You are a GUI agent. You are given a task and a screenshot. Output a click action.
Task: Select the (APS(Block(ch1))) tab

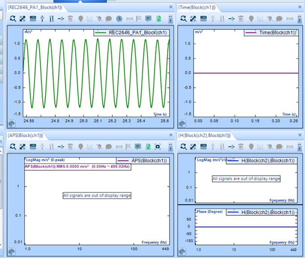[25, 135]
